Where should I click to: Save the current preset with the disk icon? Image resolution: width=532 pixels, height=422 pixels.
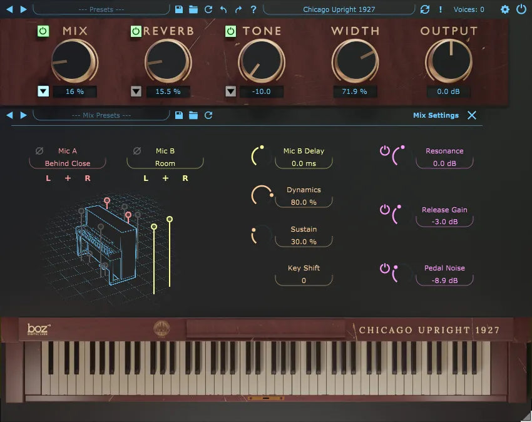(x=178, y=9)
